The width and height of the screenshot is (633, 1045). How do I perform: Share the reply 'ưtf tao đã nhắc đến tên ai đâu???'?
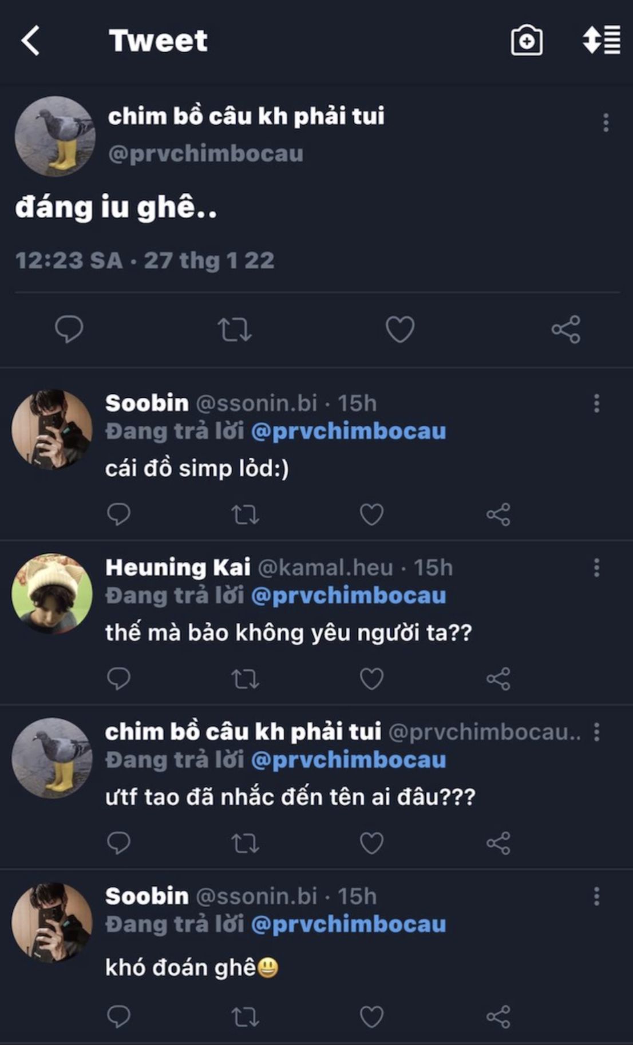tap(498, 843)
